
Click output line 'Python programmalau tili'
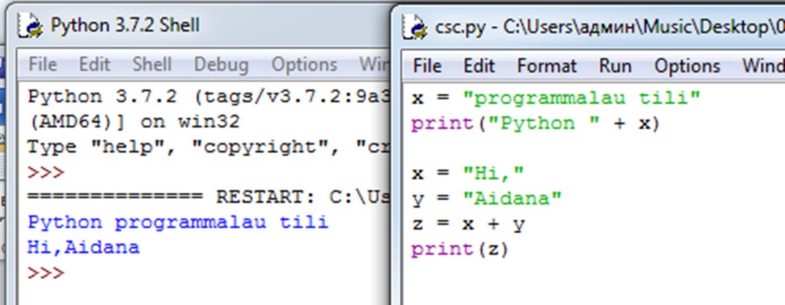coord(178,223)
